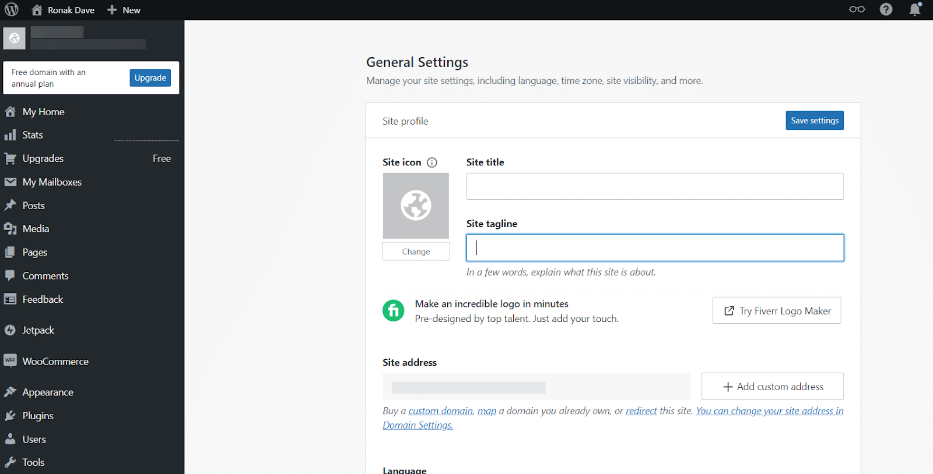Click the 'Free domain with an annual plan' text

click(48, 78)
